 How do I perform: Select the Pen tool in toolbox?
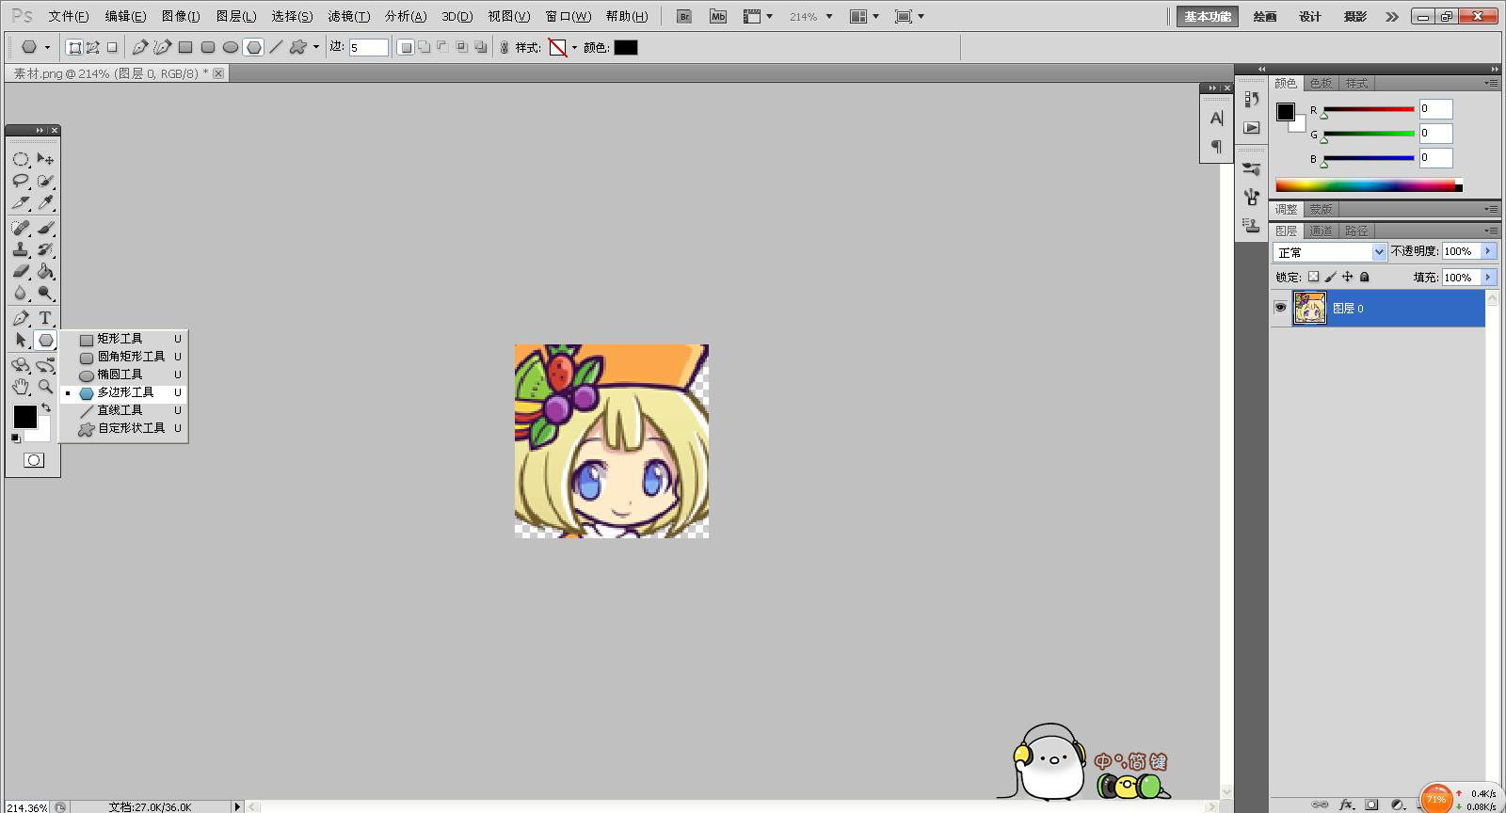click(21, 318)
